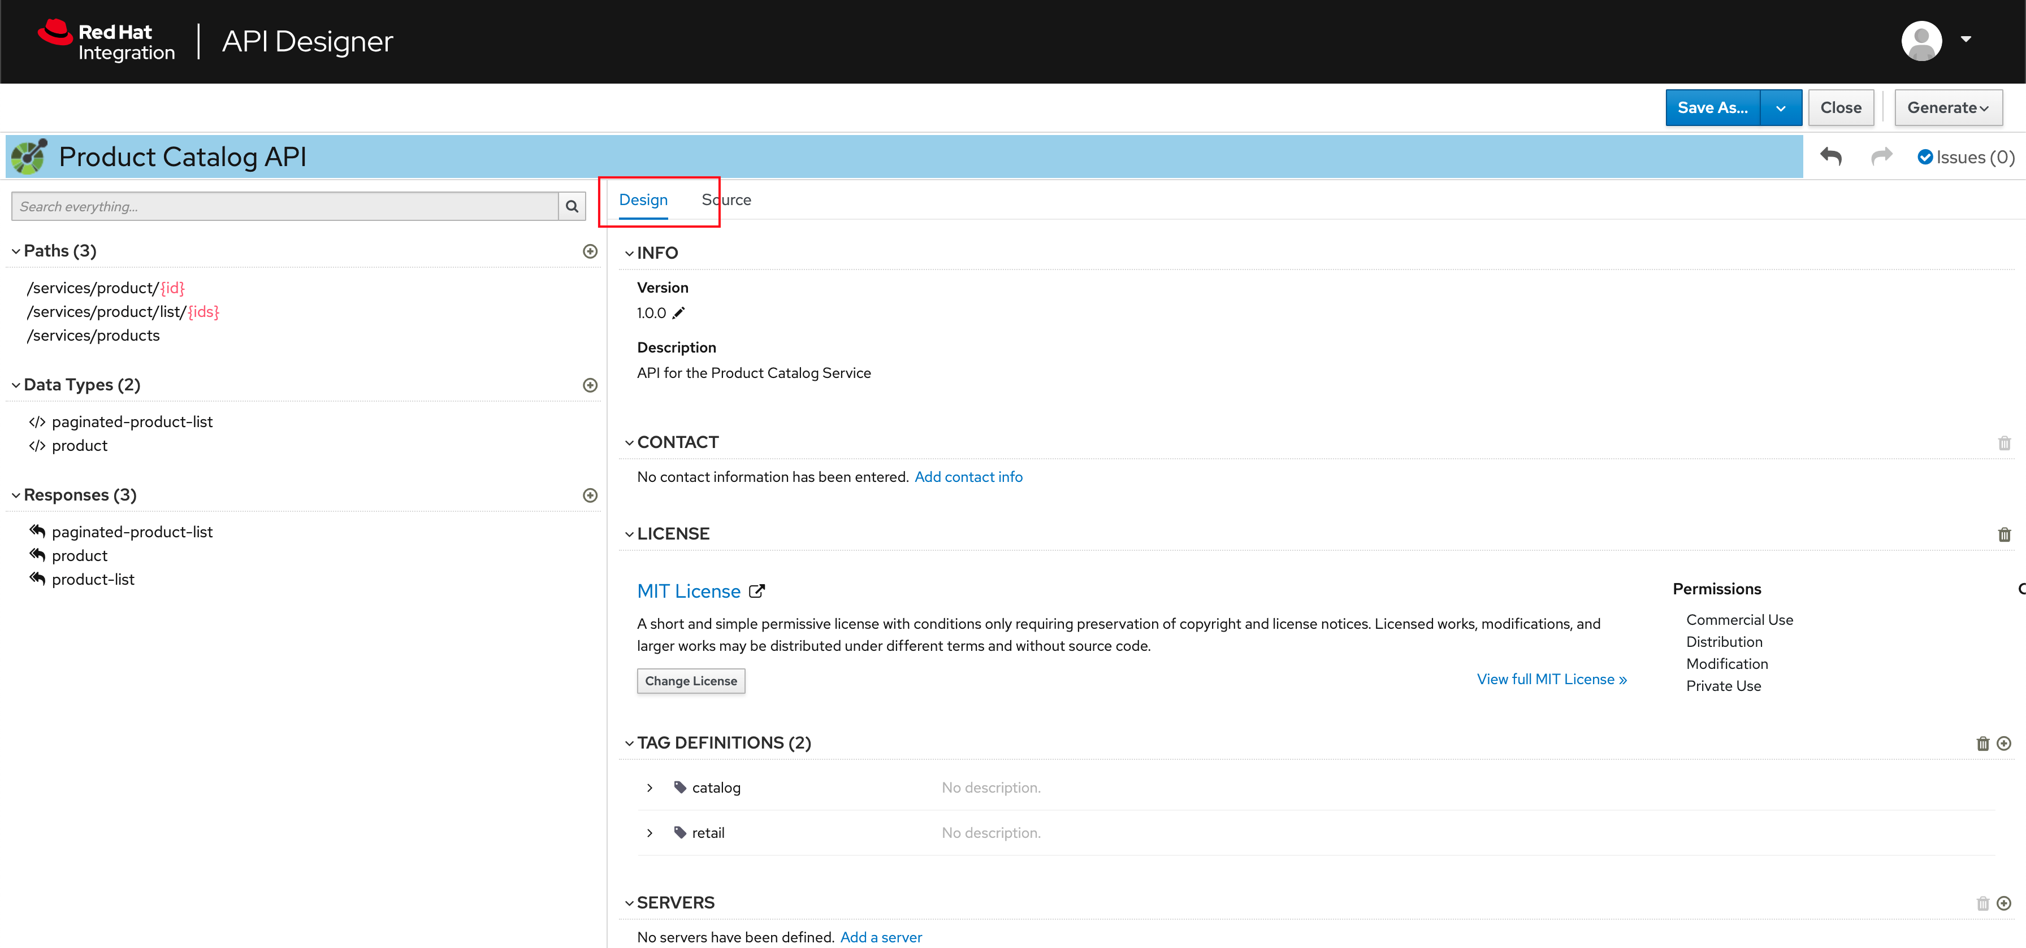2026x948 pixels.
Task: Collapse the Paths section
Action: [16, 251]
